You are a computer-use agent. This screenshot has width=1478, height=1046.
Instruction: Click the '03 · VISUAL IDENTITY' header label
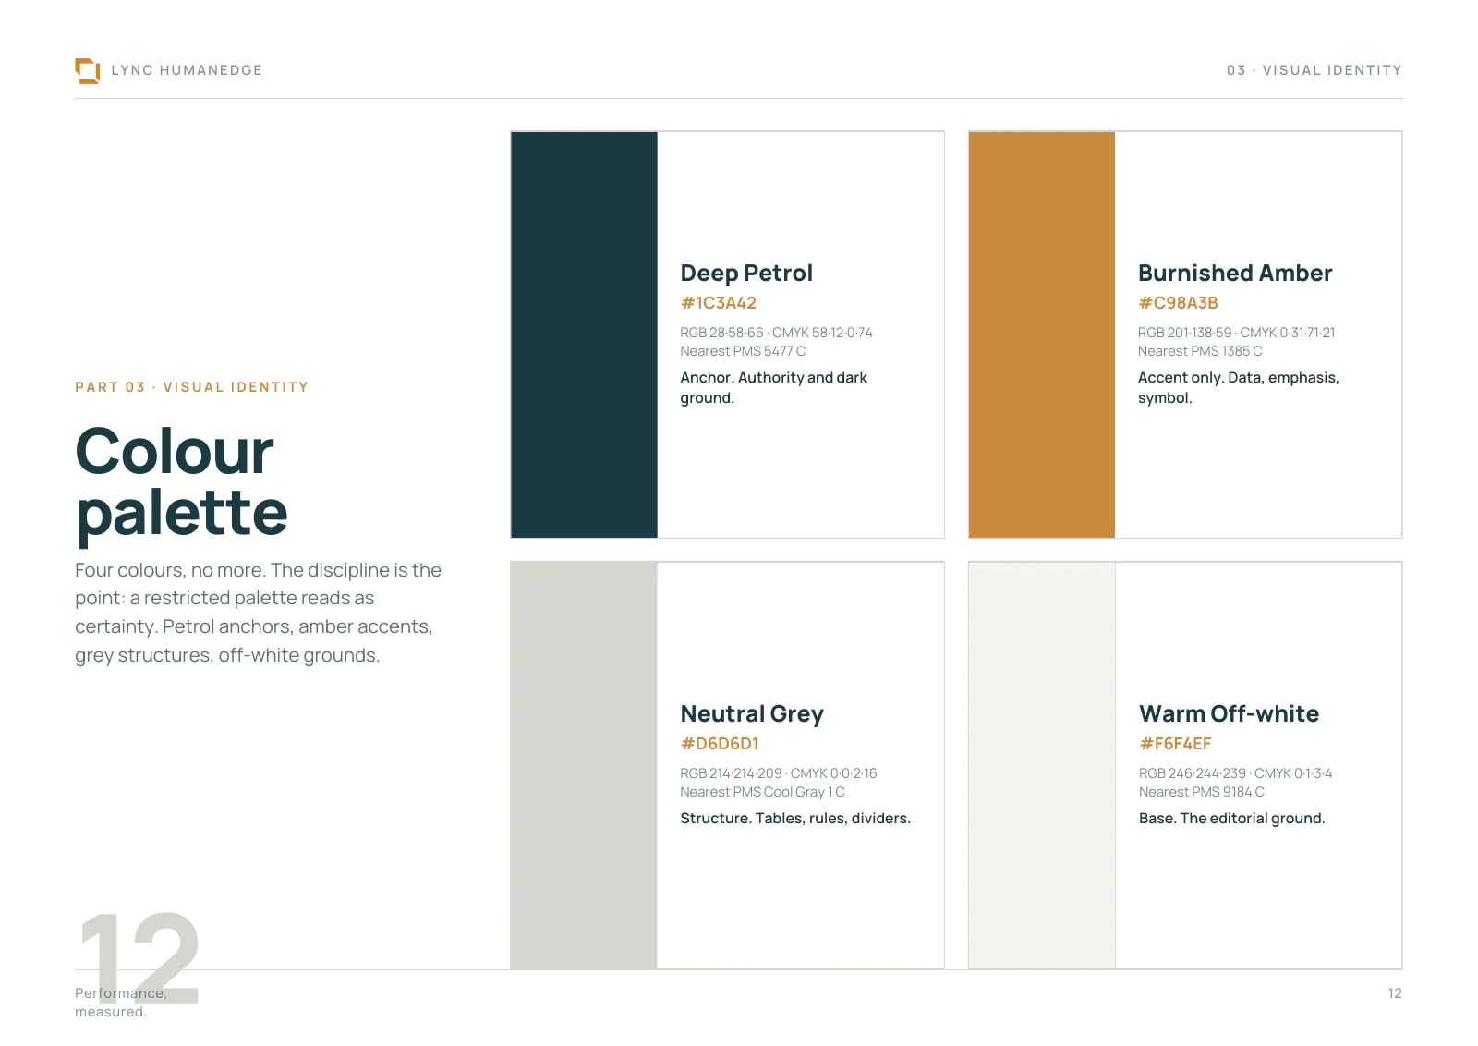point(1314,70)
